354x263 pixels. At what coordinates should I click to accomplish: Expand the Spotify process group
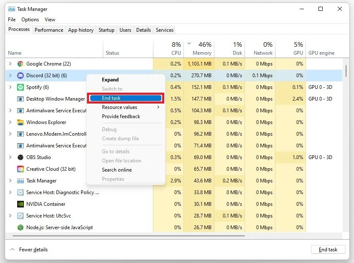click(x=10, y=87)
